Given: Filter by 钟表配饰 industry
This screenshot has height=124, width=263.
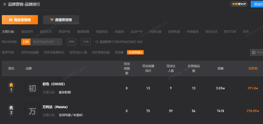Looking at the screenshot, I should [193, 32].
